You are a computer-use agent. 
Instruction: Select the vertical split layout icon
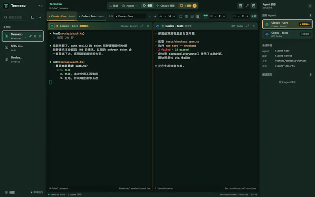pyautogui.click(x=186, y=16)
